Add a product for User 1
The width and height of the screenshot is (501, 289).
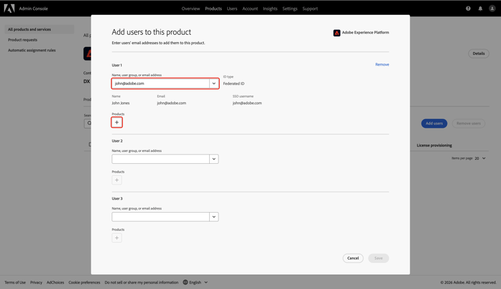pos(117,122)
